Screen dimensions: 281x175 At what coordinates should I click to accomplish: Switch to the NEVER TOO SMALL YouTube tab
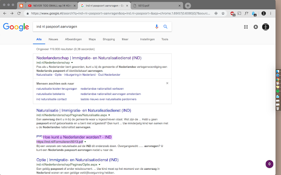coord(52,6)
